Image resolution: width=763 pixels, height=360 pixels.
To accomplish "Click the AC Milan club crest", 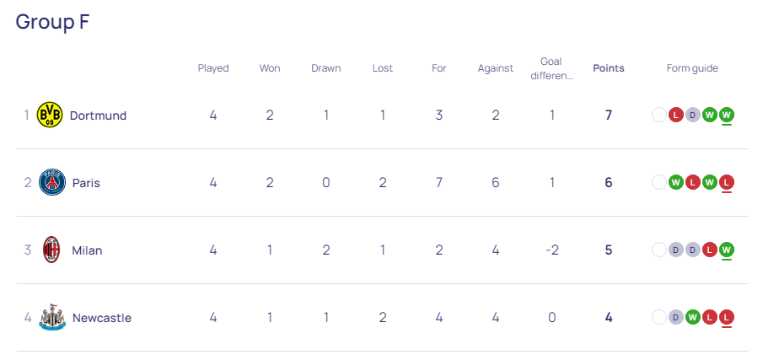I will pos(51,250).
